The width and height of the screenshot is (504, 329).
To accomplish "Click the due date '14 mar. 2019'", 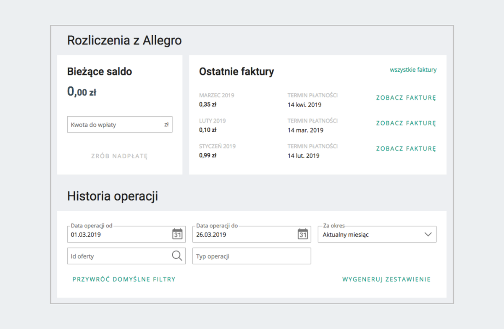I will [x=305, y=130].
